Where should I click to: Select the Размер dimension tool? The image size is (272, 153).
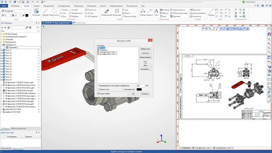(x=143, y=12)
